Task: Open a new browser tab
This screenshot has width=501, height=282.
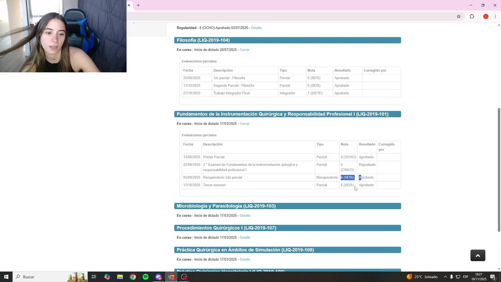Action: pos(138,5)
